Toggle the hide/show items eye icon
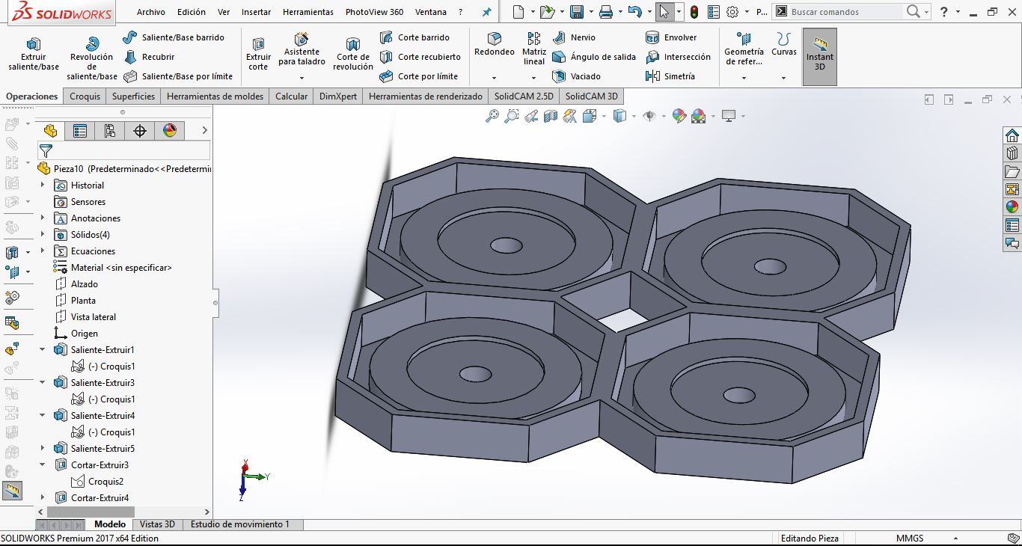 click(649, 116)
